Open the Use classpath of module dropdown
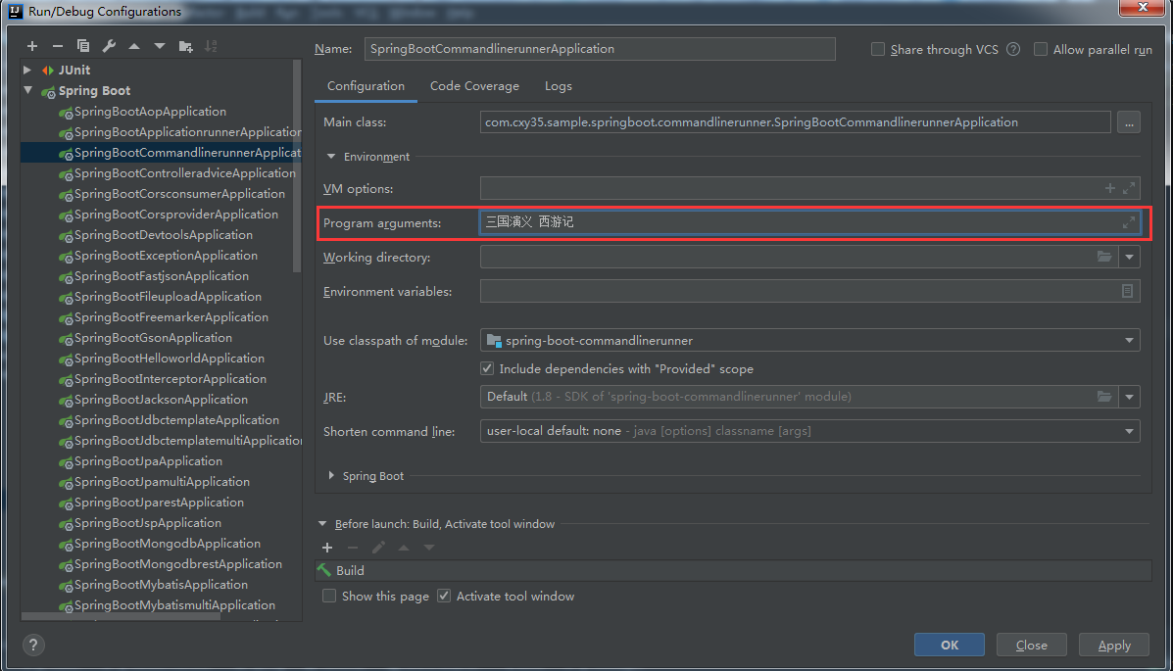Image resolution: width=1173 pixels, height=671 pixels. point(1130,341)
